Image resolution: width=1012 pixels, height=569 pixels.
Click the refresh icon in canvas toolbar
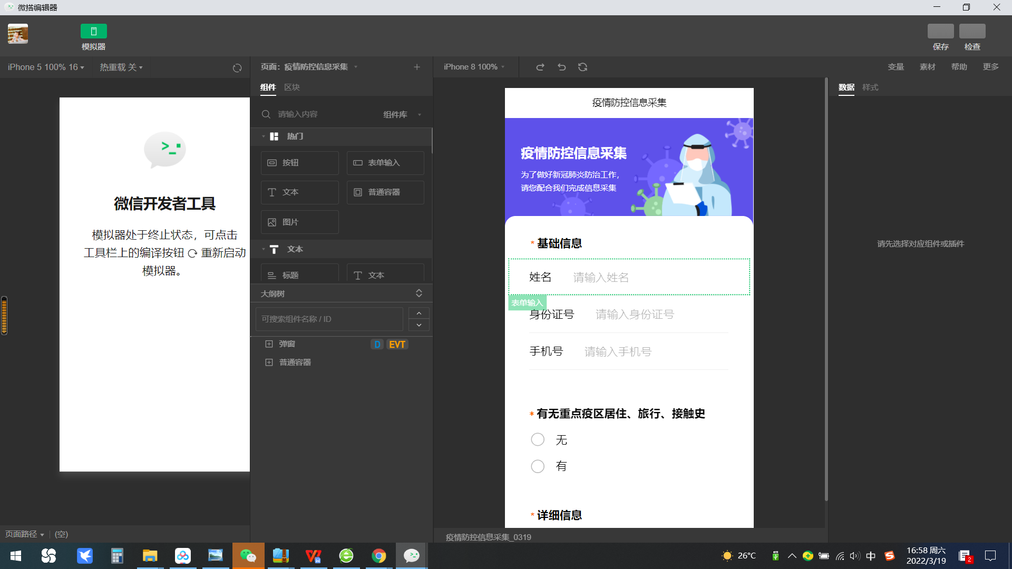(582, 67)
